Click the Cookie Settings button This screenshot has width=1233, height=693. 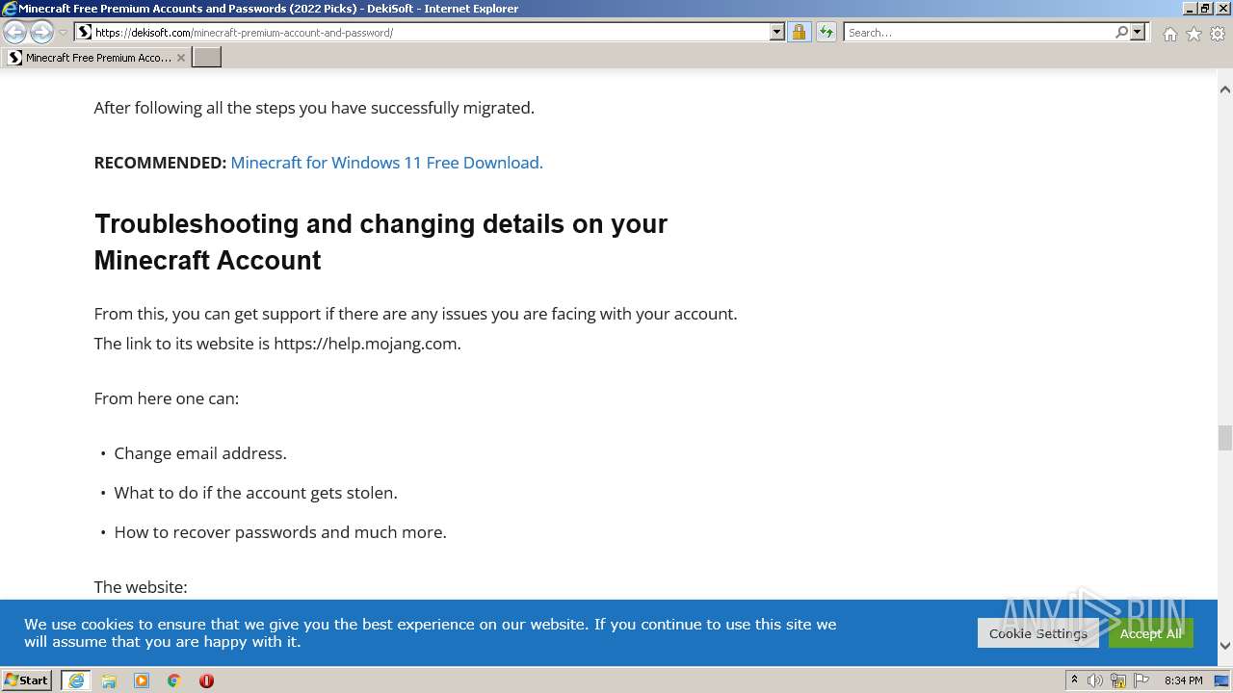coord(1037,633)
